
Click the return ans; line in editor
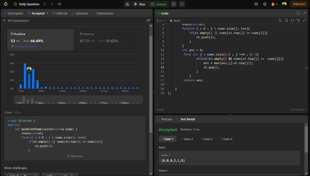click(x=193, y=80)
